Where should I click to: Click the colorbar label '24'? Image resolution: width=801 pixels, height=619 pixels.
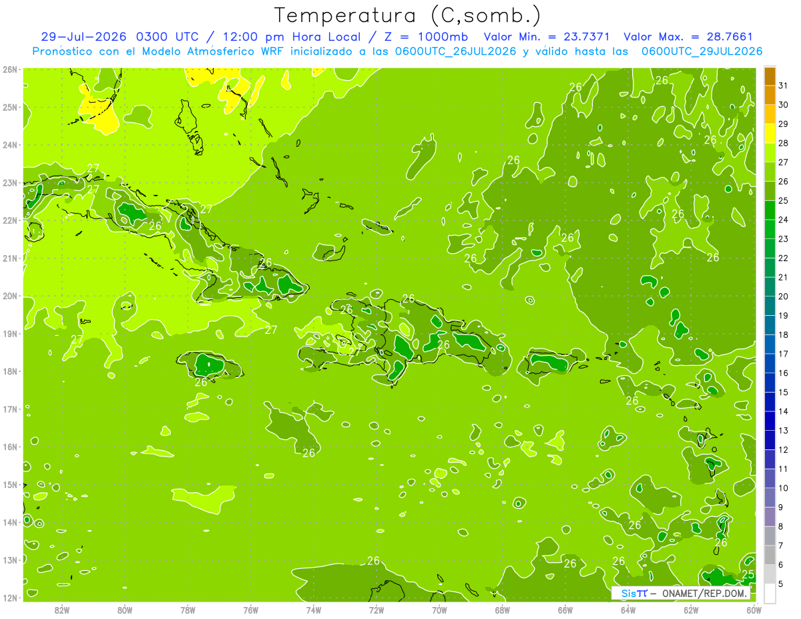pyautogui.click(x=784, y=220)
